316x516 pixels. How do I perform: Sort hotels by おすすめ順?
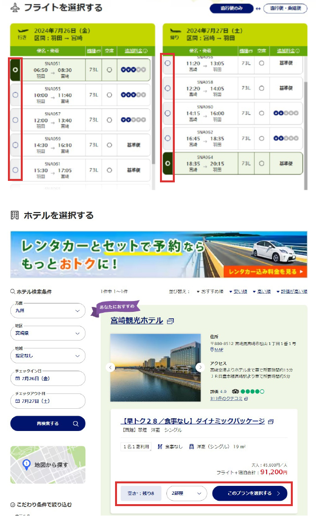point(210,292)
